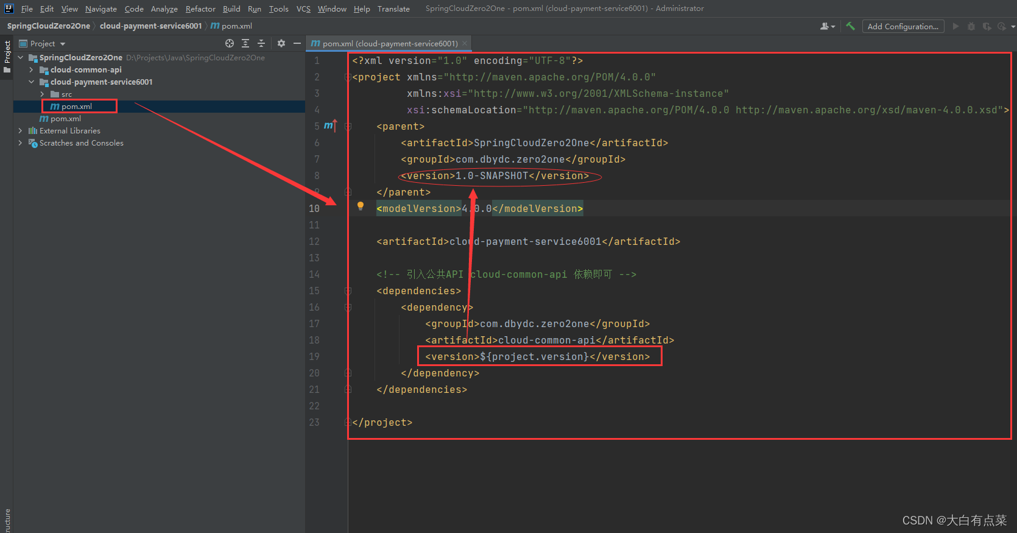Click the yellow intention lightbulb on line 10

361,206
